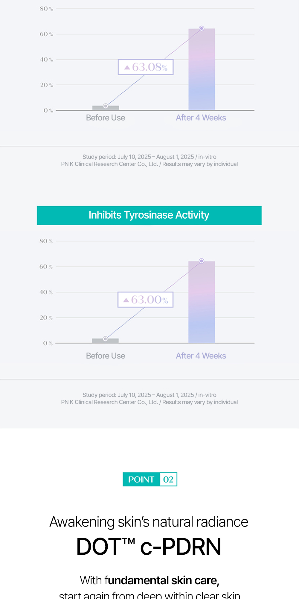Image resolution: width=299 pixels, height=599 pixels.
Task: Click the triangle icon beside 63.08%
Action: (x=127, y=67)
